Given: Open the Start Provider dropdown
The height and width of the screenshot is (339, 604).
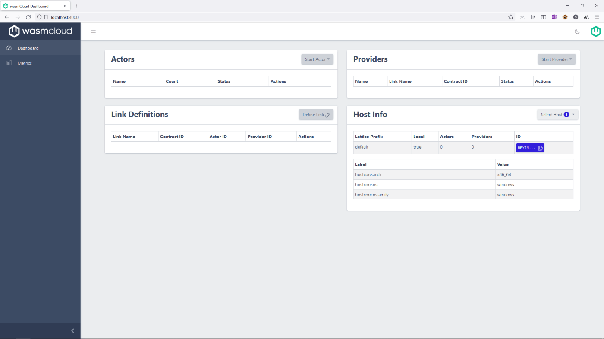Looking at the screenshot, I should pyautogui.click(x=557, y=59).
